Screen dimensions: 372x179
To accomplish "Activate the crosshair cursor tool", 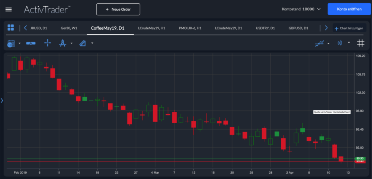I will (48, 43).
